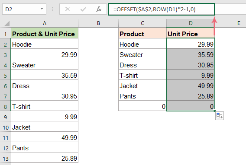Click cell C5 containing T-shirt
Image resolution: width=246 pixels, height=165 pixels.
(142, 75)
